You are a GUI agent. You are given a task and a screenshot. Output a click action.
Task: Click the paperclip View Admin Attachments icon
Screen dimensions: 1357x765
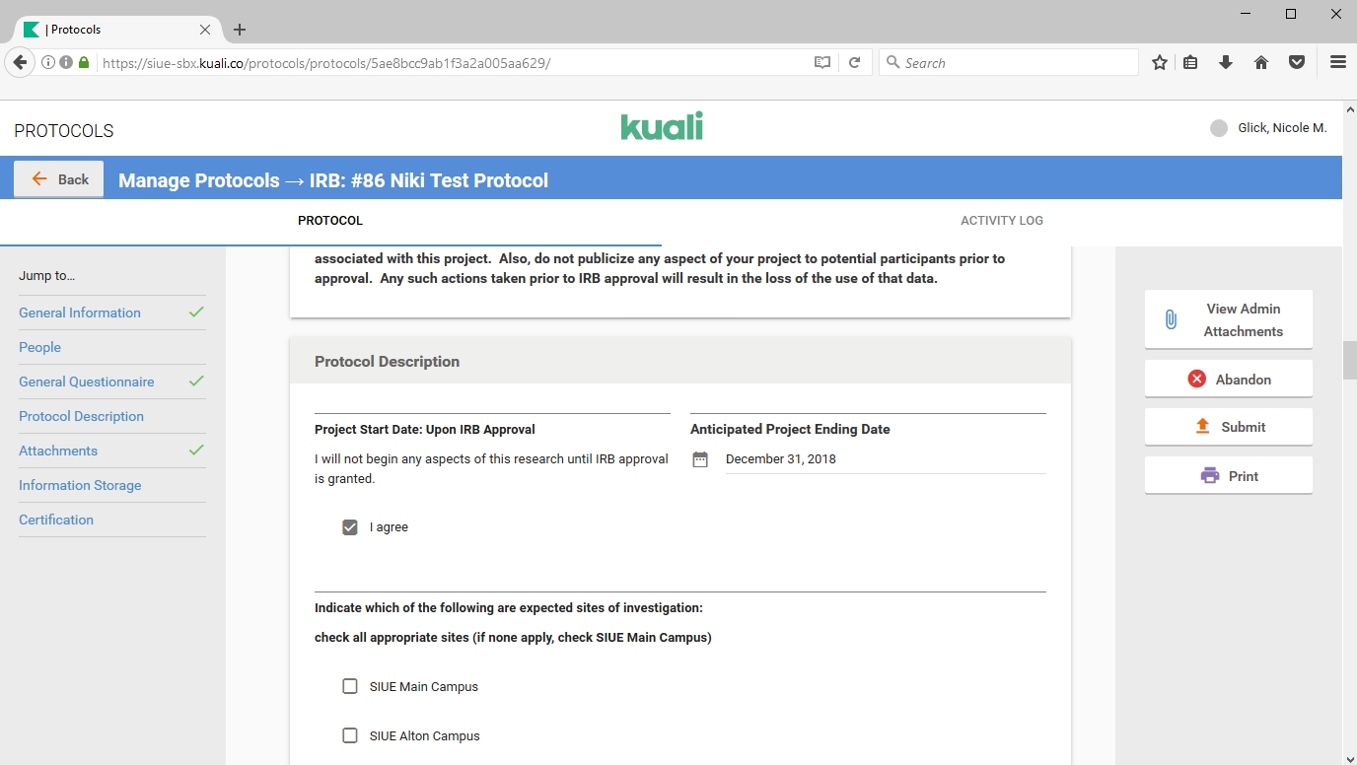click(1171, 319)
